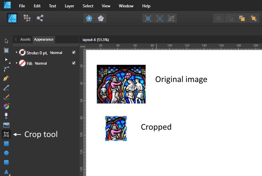Select the Ellipse tool
Viewport: 262px width, 176px height.
point(6,153)
